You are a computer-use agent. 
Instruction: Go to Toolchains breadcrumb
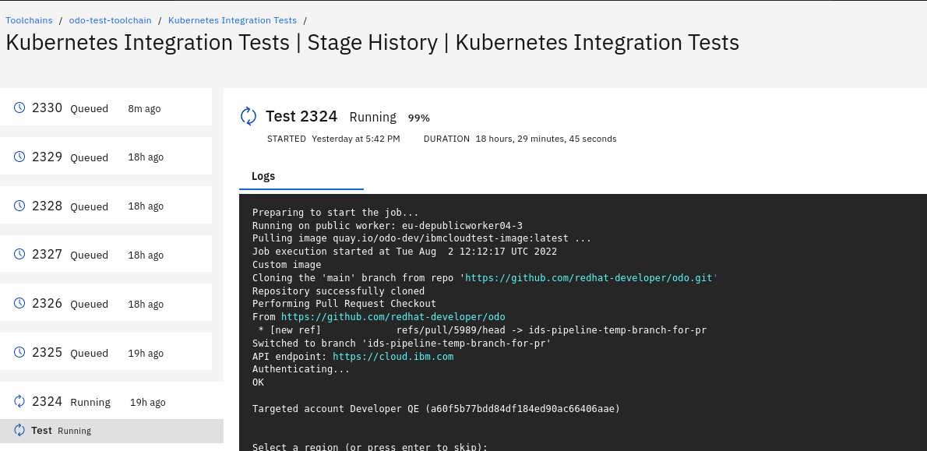pos(30,20)
